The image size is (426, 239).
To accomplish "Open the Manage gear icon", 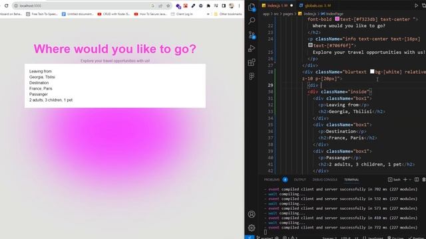I will [x=252, y=228].
